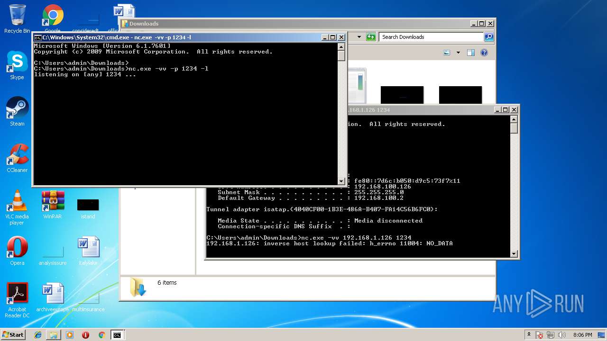Click the 'inverse host lookup failed' output line
The width and height of the screenshot is (607, 341).
click(x=330, y=243)
